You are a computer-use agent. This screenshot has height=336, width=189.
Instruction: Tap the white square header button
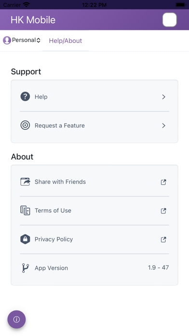pyautogui.click(x=170, y=20)
